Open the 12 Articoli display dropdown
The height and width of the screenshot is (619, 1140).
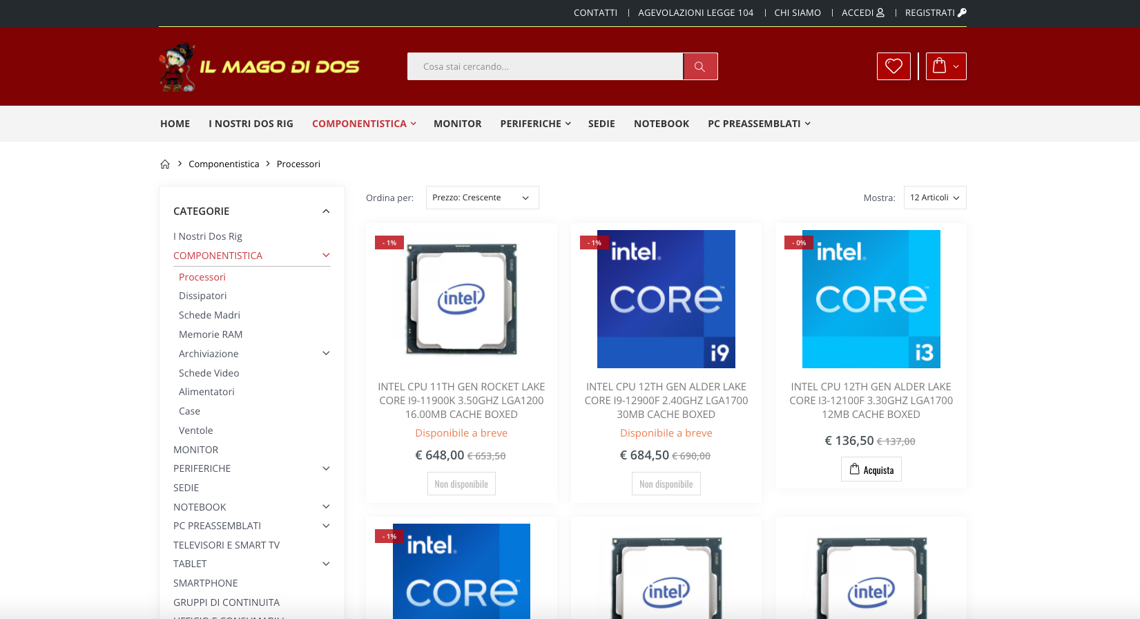click(x=935, y=198)
